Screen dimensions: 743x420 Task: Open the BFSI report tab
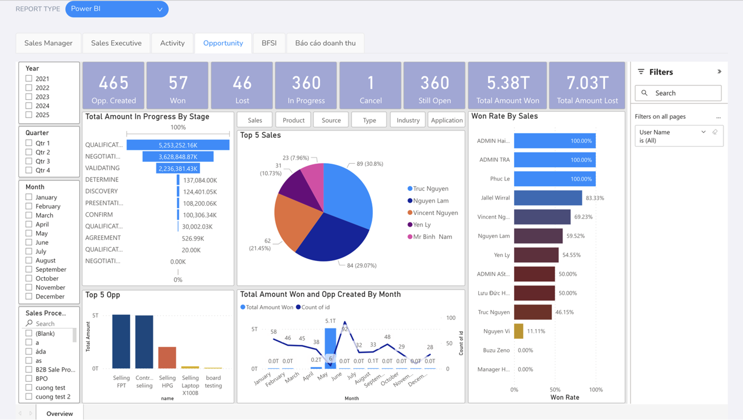click(269, 43)
